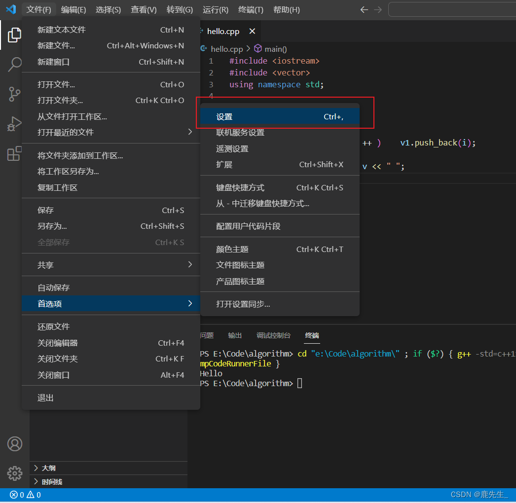Open the Explorer icon in activity bar
This screenshot has width=516, height=503.
tap(15, 35)
